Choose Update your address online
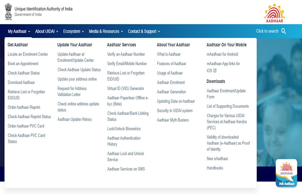 [x=77, y=79]
